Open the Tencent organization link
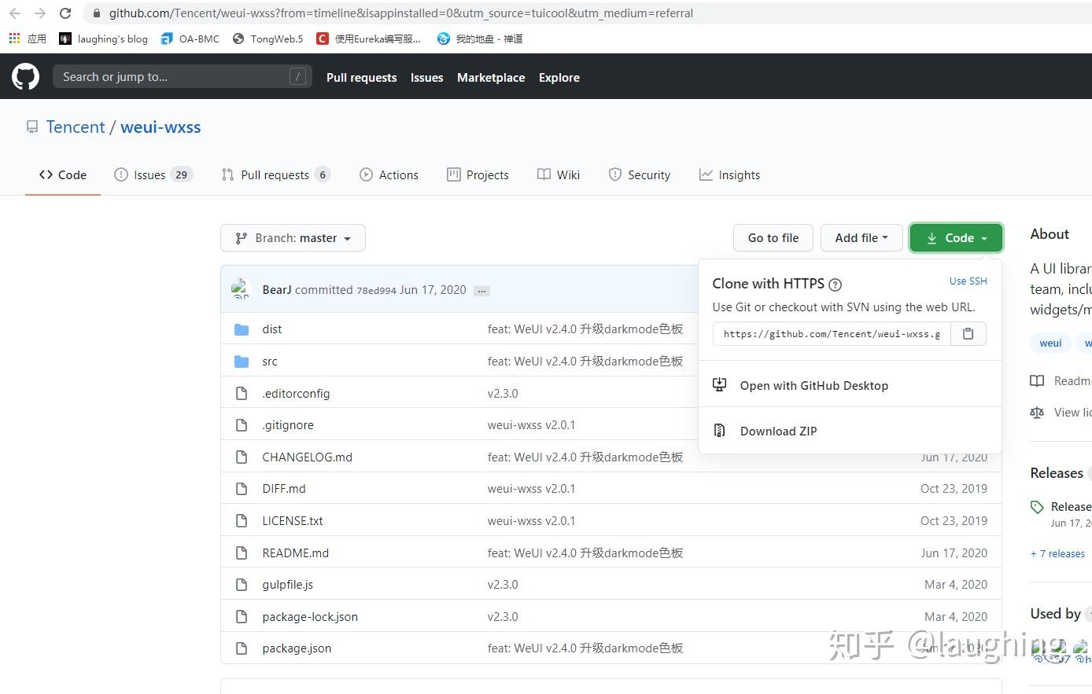Screen dimensions: 1092x694 [x=76, y=127]
